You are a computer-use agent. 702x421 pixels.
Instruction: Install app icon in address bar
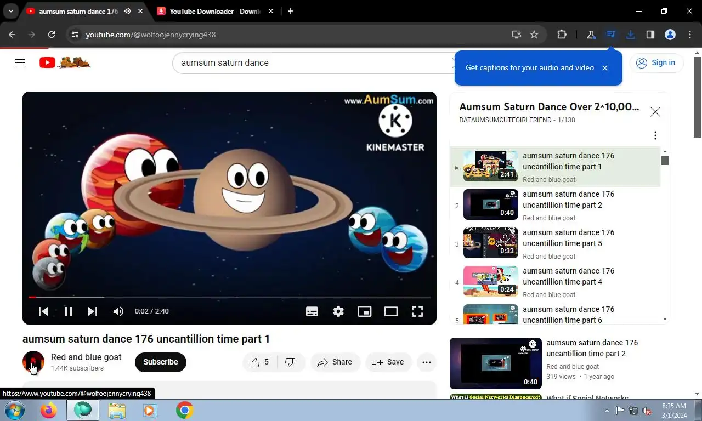click(x=516, y=35)
